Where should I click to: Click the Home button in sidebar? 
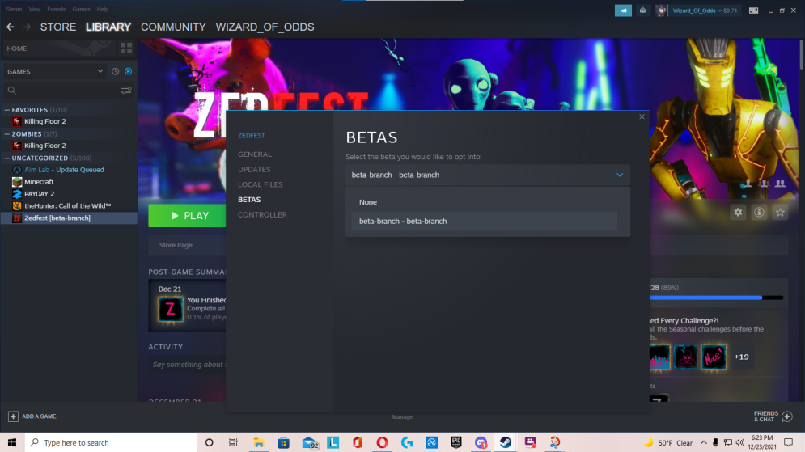[x=59, y=49]
